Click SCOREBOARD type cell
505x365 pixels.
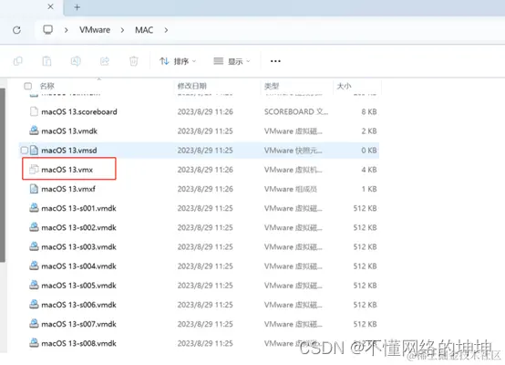(x=296, y=112)
